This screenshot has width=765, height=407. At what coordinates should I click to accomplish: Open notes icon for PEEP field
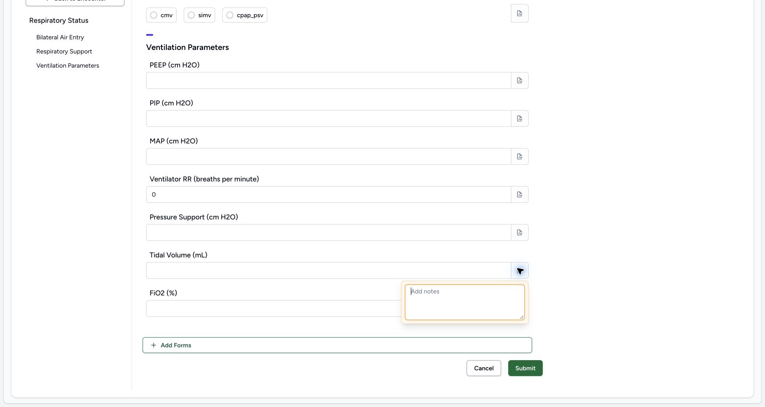520,80
